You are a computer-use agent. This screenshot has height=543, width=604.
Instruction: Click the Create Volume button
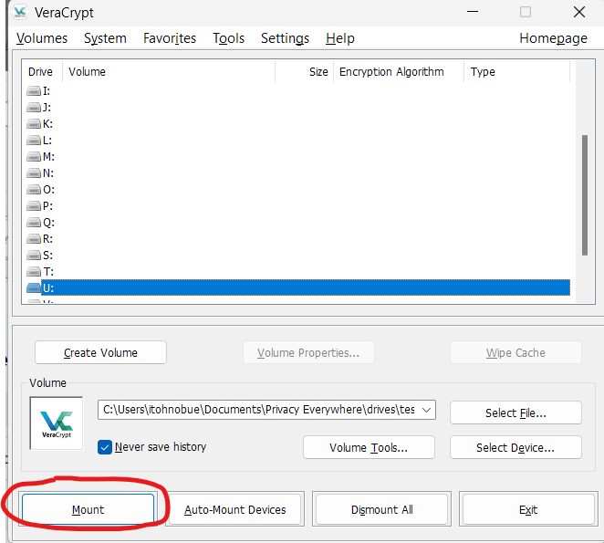pyautogui.click(x=100, y=352)
